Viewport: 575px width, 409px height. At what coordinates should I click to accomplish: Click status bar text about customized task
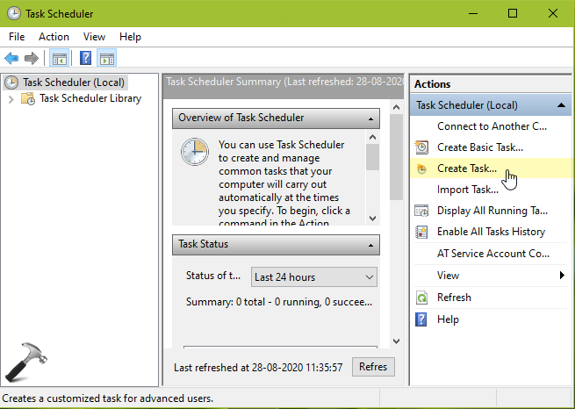pyautogui.click(x=108, y=398)
